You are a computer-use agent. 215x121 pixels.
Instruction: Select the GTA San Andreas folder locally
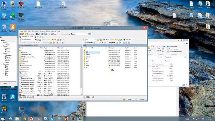point(28,57)
